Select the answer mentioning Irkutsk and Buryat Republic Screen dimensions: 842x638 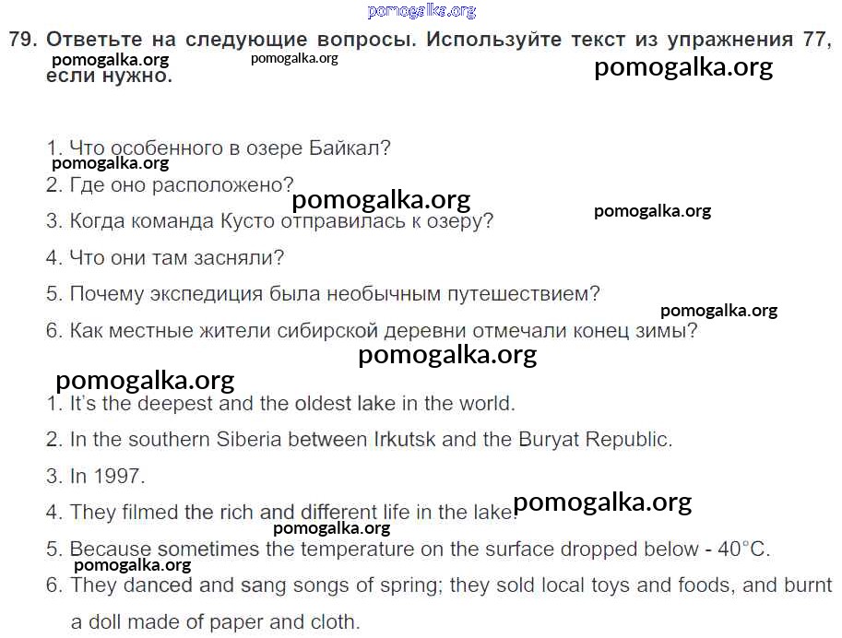tap(359, 440)
